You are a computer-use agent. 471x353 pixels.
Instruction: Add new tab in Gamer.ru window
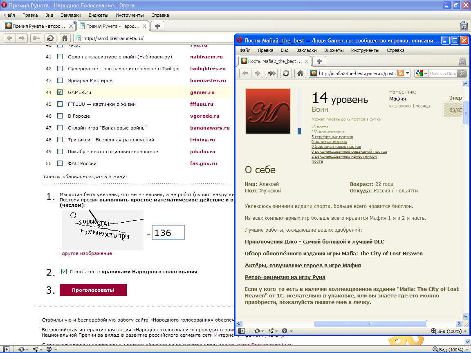click(x=319, y=61)
